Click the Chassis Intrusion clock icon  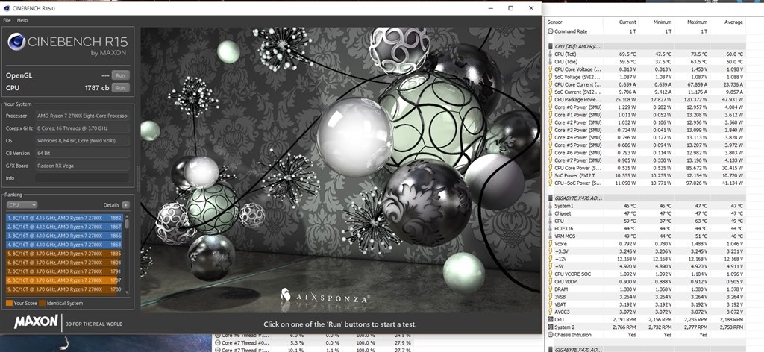(550, 335)
